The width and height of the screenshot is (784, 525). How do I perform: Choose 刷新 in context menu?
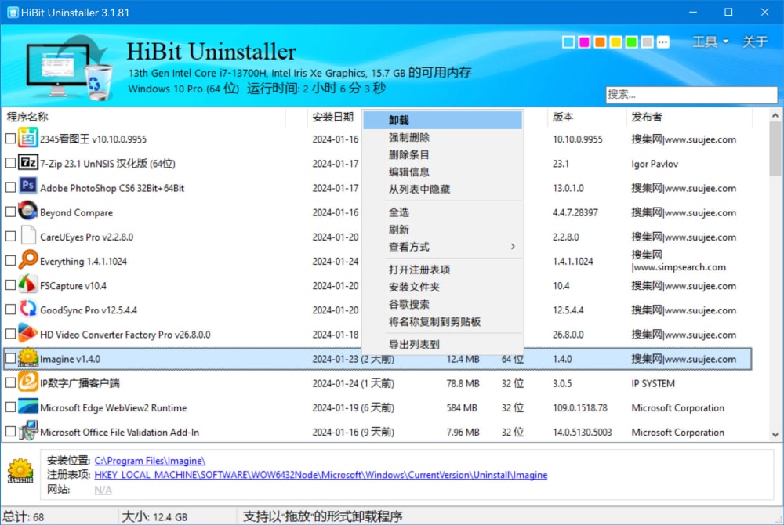[x=442, y=230]
